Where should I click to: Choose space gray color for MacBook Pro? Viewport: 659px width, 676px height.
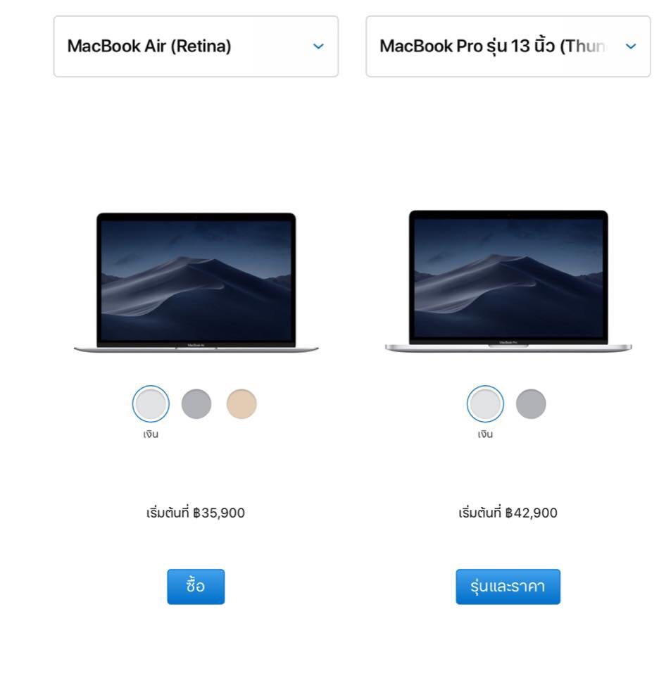pos(531,404)
